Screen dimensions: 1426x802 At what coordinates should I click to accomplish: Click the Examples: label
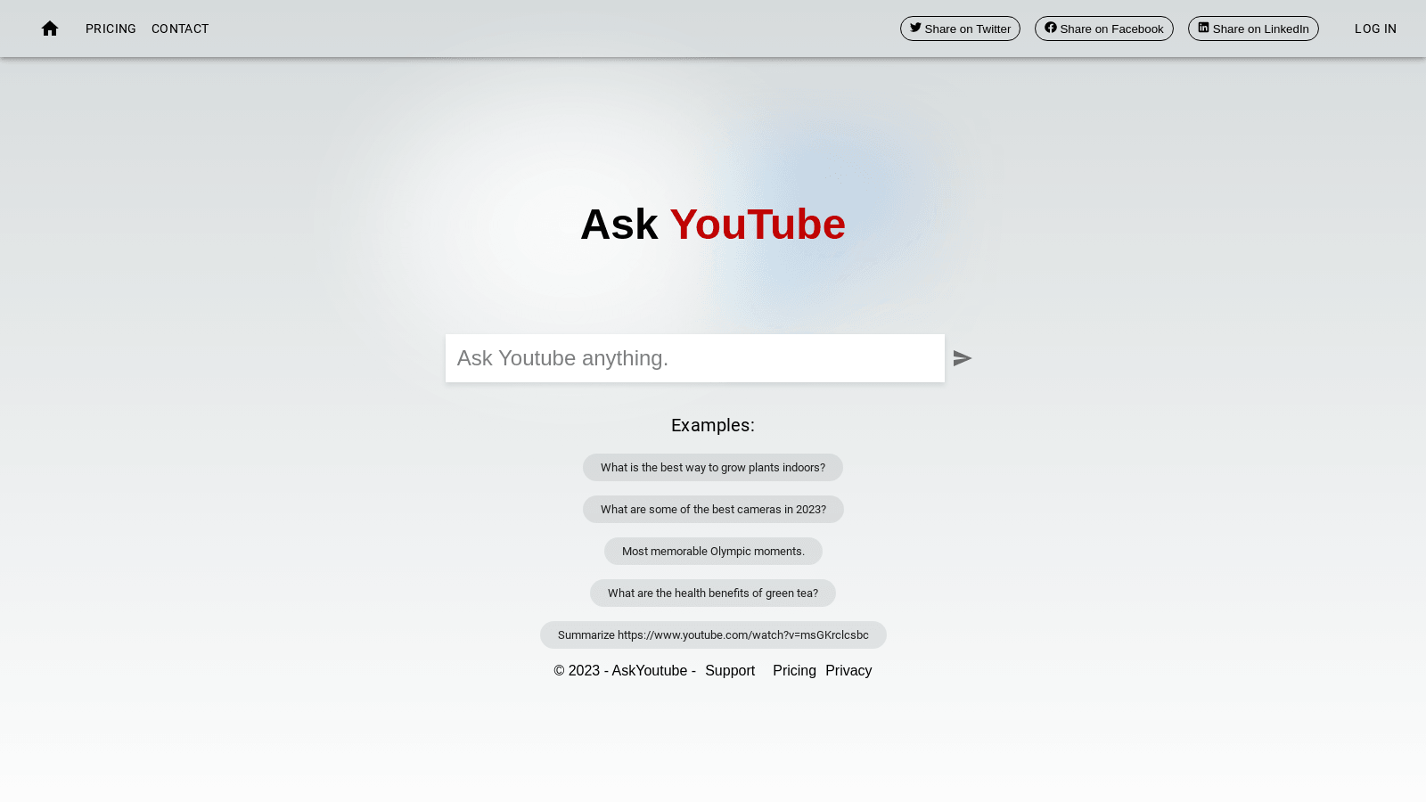pos(713,425)
